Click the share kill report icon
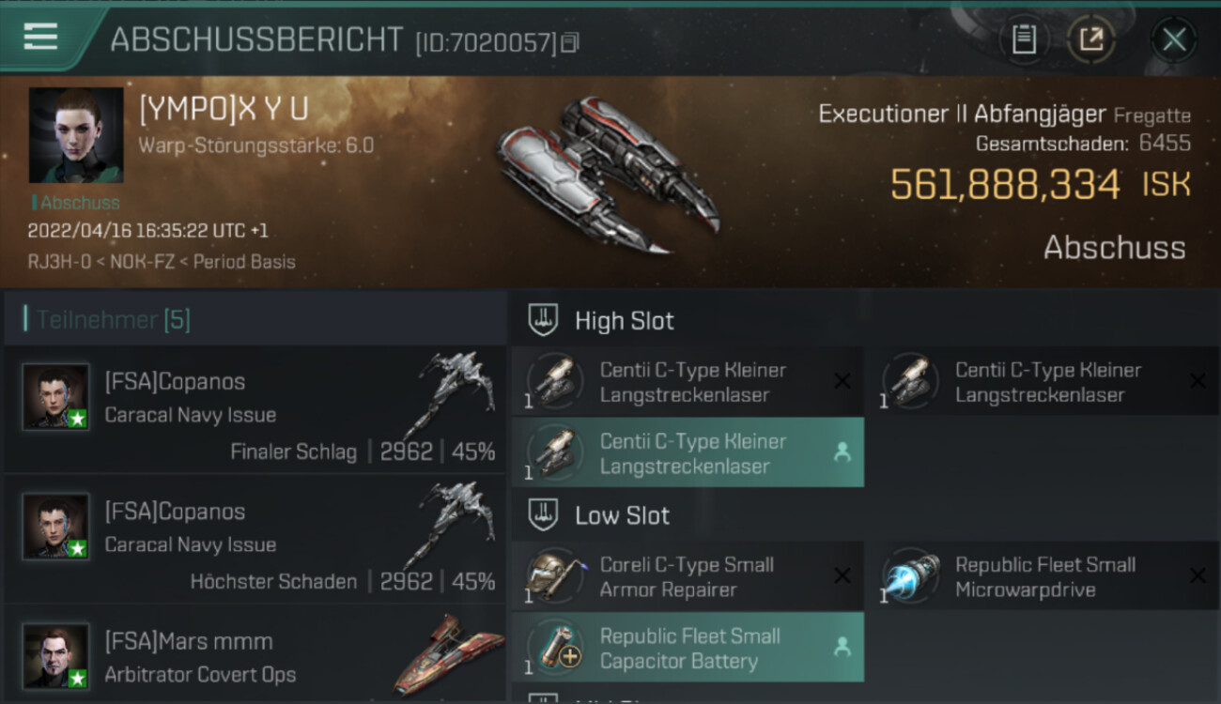 click(1091, 39)
